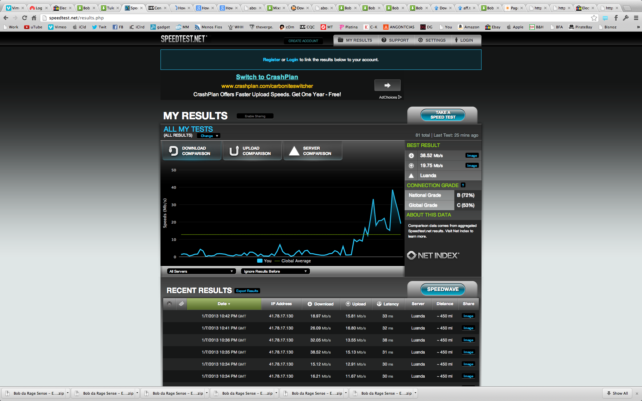Click Show All downloads button
This screenshot has width=642, height=401.
617,393
